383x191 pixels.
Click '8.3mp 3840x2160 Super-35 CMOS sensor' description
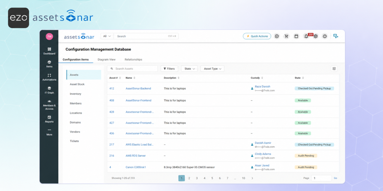pos(189,167)
